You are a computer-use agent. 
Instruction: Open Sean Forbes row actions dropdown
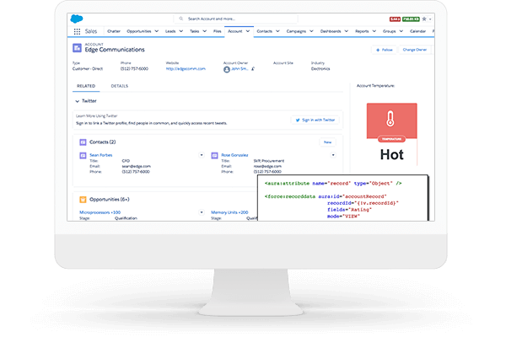pos(202,155)
